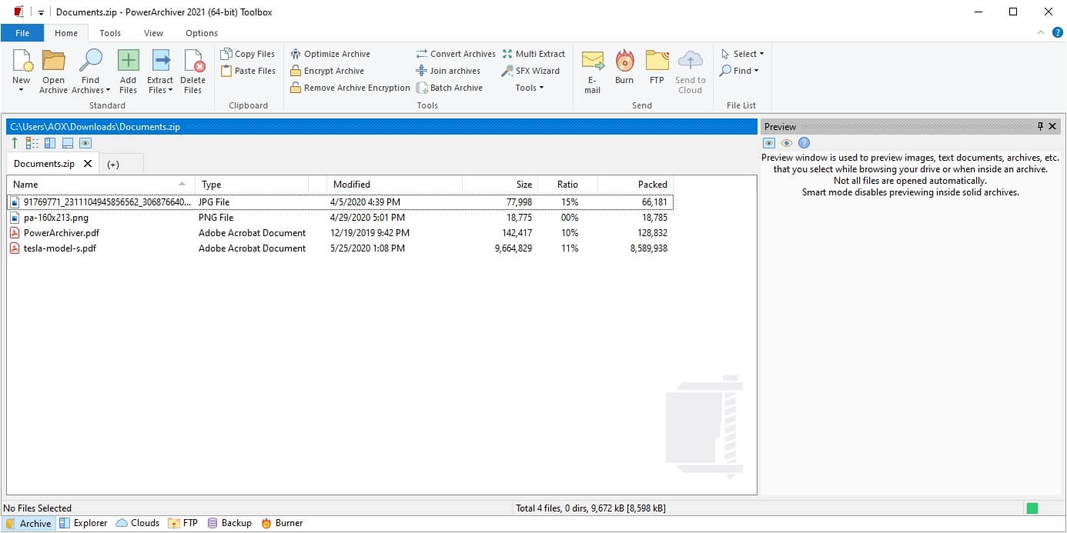The width and height of the screenshot is (1067, 533).
Task: Click the Delete Files icon
Action: coord(193,62)
